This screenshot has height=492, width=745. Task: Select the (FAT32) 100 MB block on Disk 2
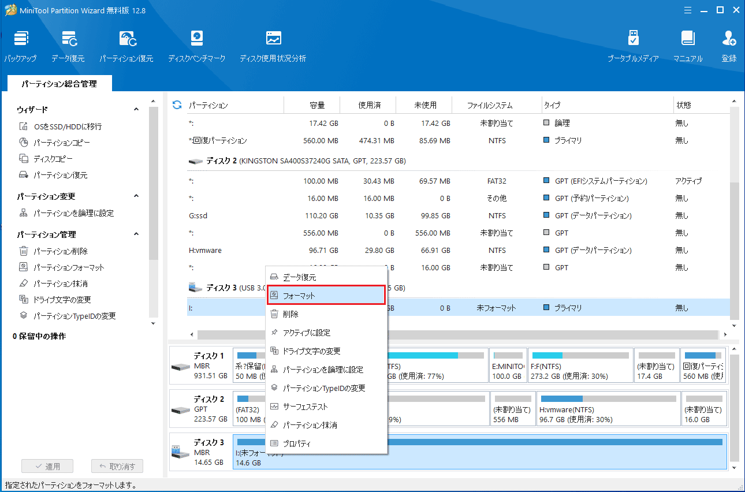pyautogui.click(x=248, y=408)
